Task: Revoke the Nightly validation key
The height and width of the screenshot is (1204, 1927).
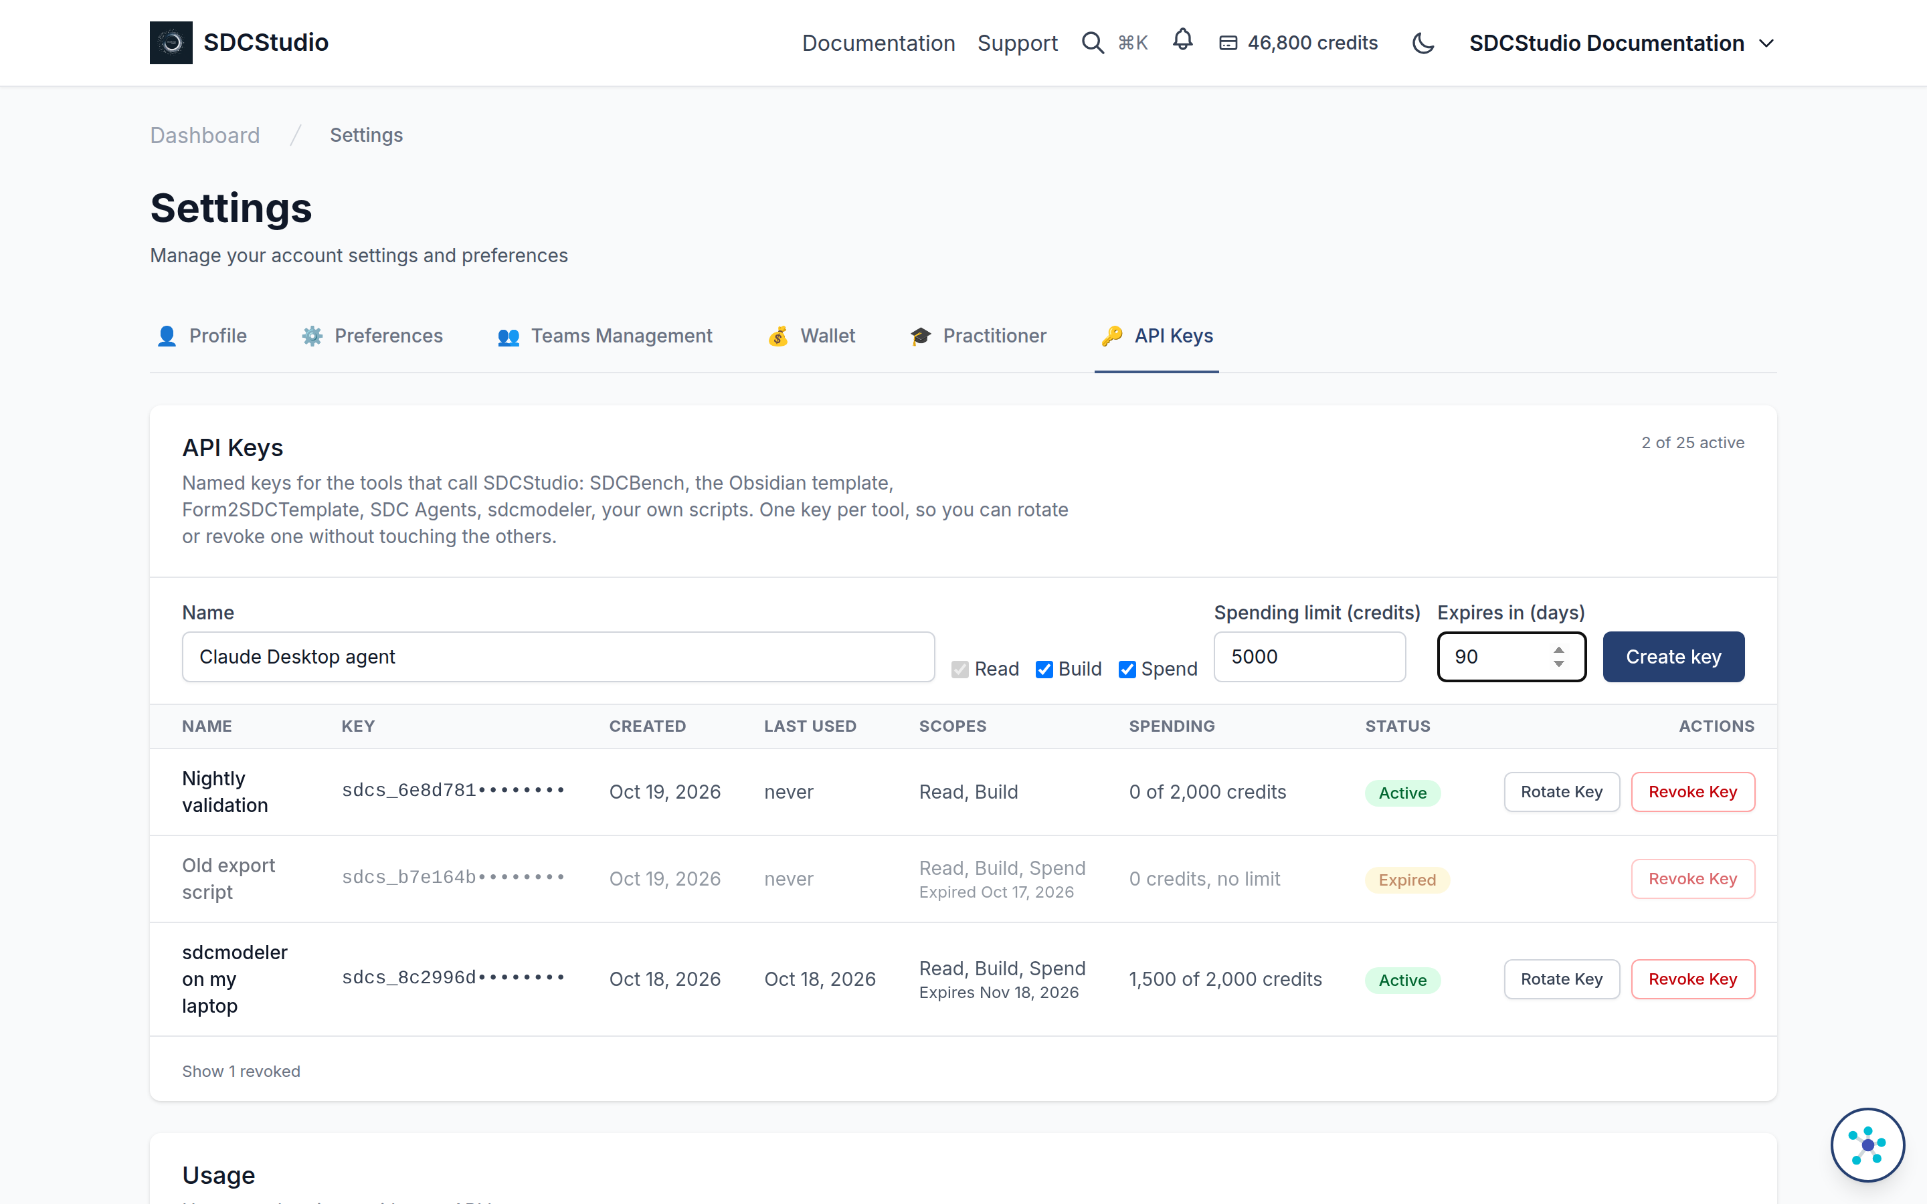Action: 1693,791
